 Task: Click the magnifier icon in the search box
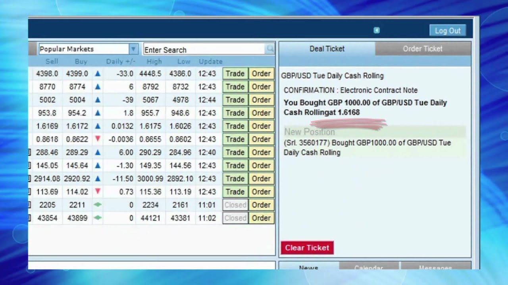click(x=270, y=49)
